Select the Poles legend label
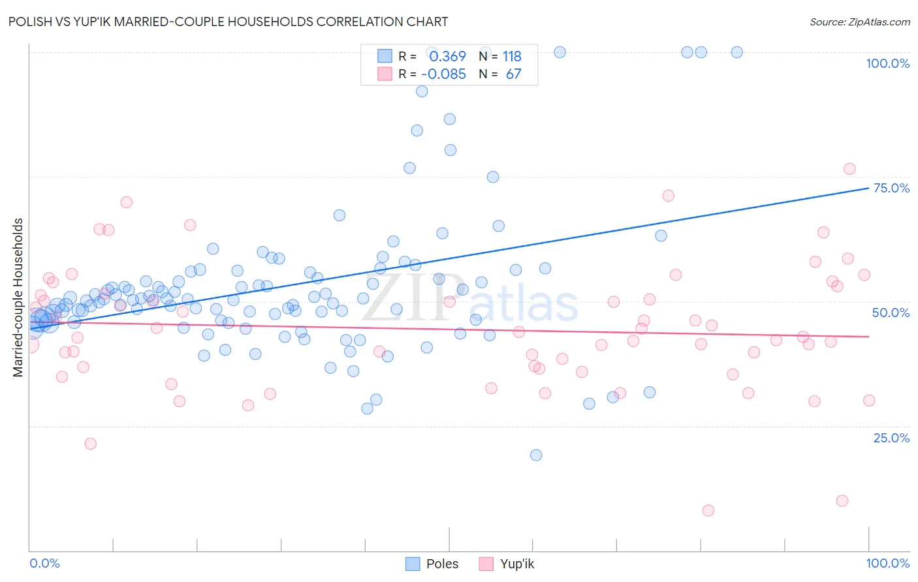This screenshot has width=918, height=582. point(442,564)
